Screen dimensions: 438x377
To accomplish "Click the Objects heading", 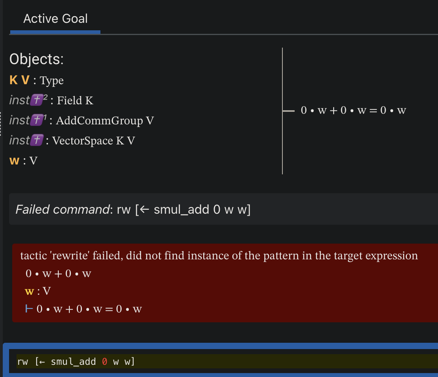I will 36,59.
